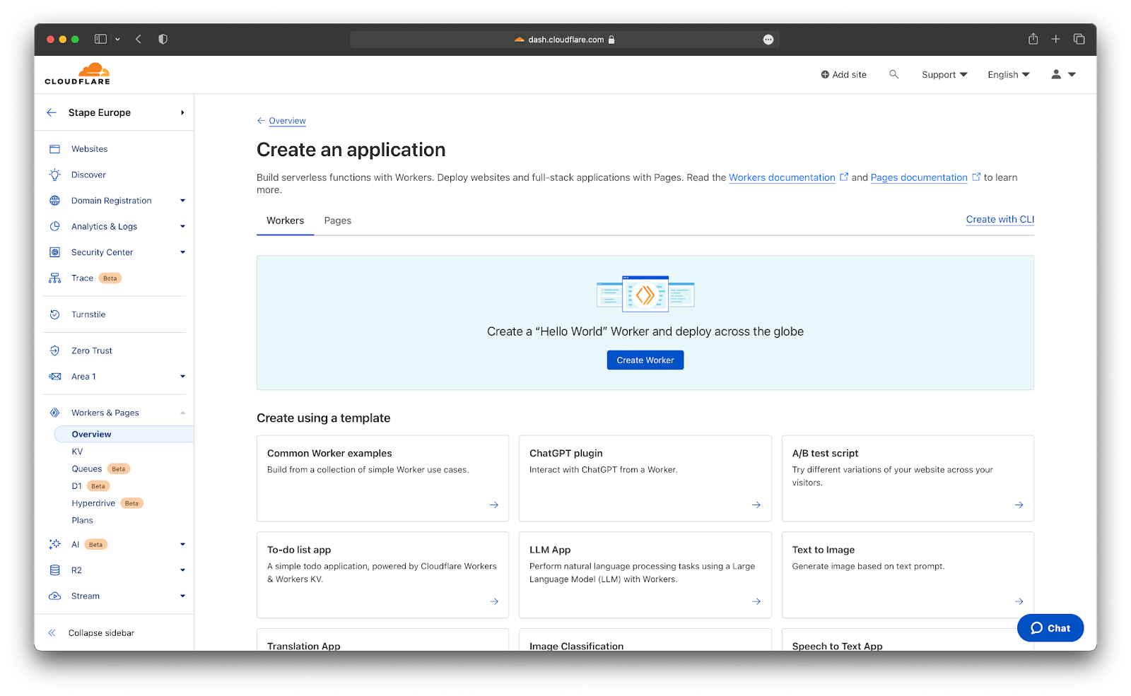This screenshot has width=1131, height=696.
Task: Open Hyperdrive in the sidebar
Action: pos(93,503)
